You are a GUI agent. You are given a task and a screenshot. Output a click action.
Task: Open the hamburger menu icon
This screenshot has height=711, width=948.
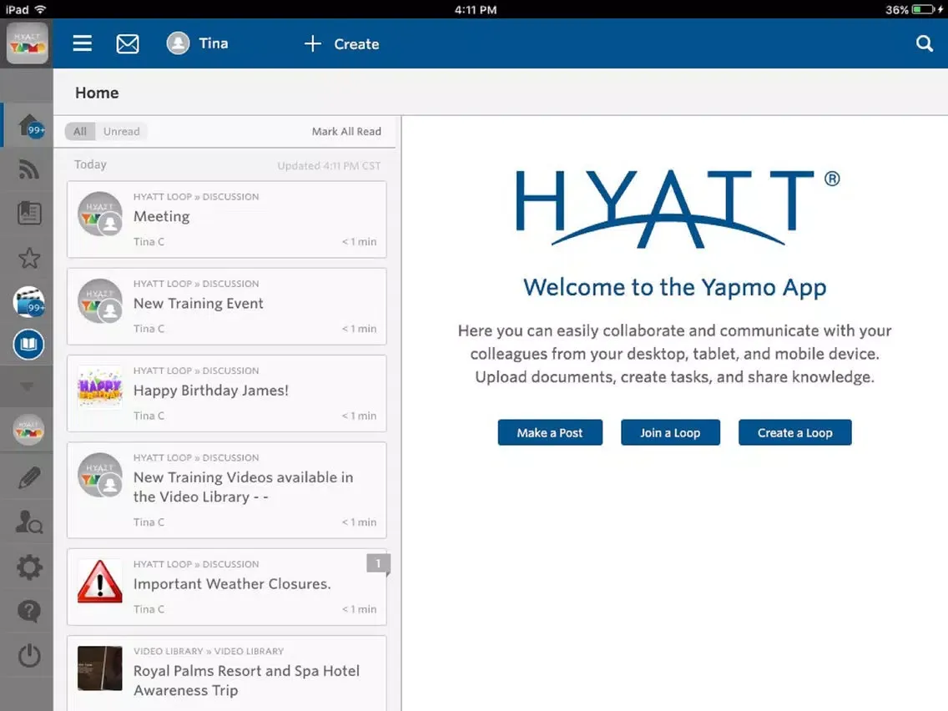[83, 43]
